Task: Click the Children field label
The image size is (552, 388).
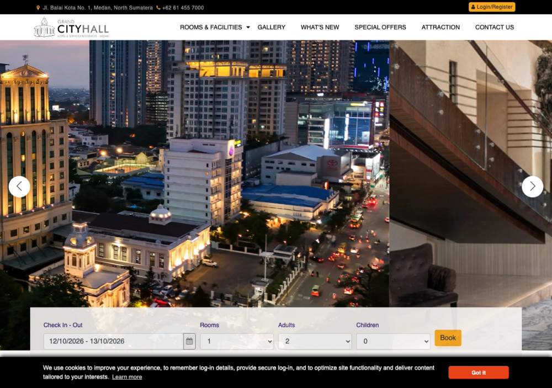Action: click(x=368, y=325)
